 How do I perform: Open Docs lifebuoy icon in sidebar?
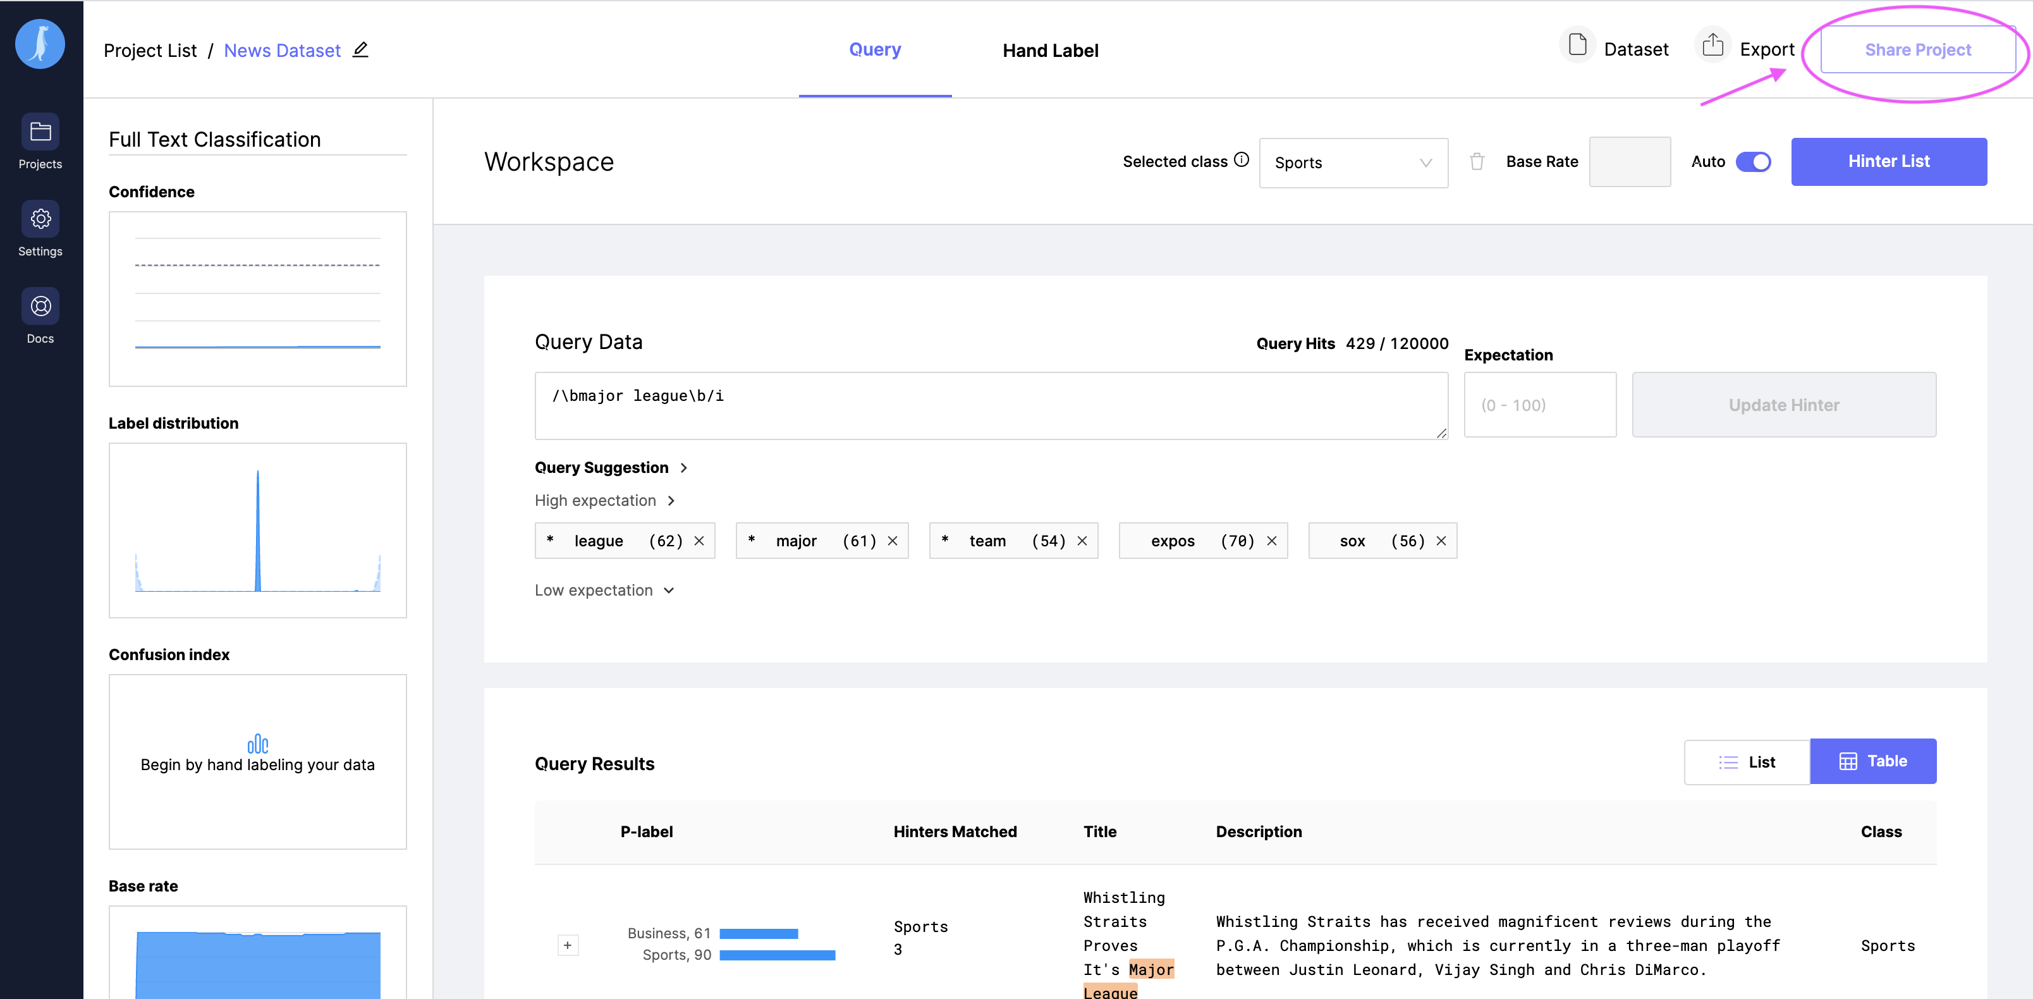click(x=40, y=306)
